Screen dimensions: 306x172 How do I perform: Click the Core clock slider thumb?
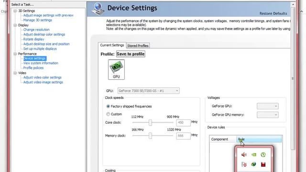pyautogui.click(x=150, y=123)
